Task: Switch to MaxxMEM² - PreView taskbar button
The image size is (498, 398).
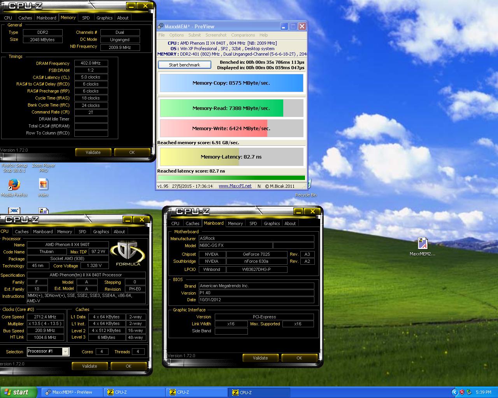Action: (x=72, y=392)
